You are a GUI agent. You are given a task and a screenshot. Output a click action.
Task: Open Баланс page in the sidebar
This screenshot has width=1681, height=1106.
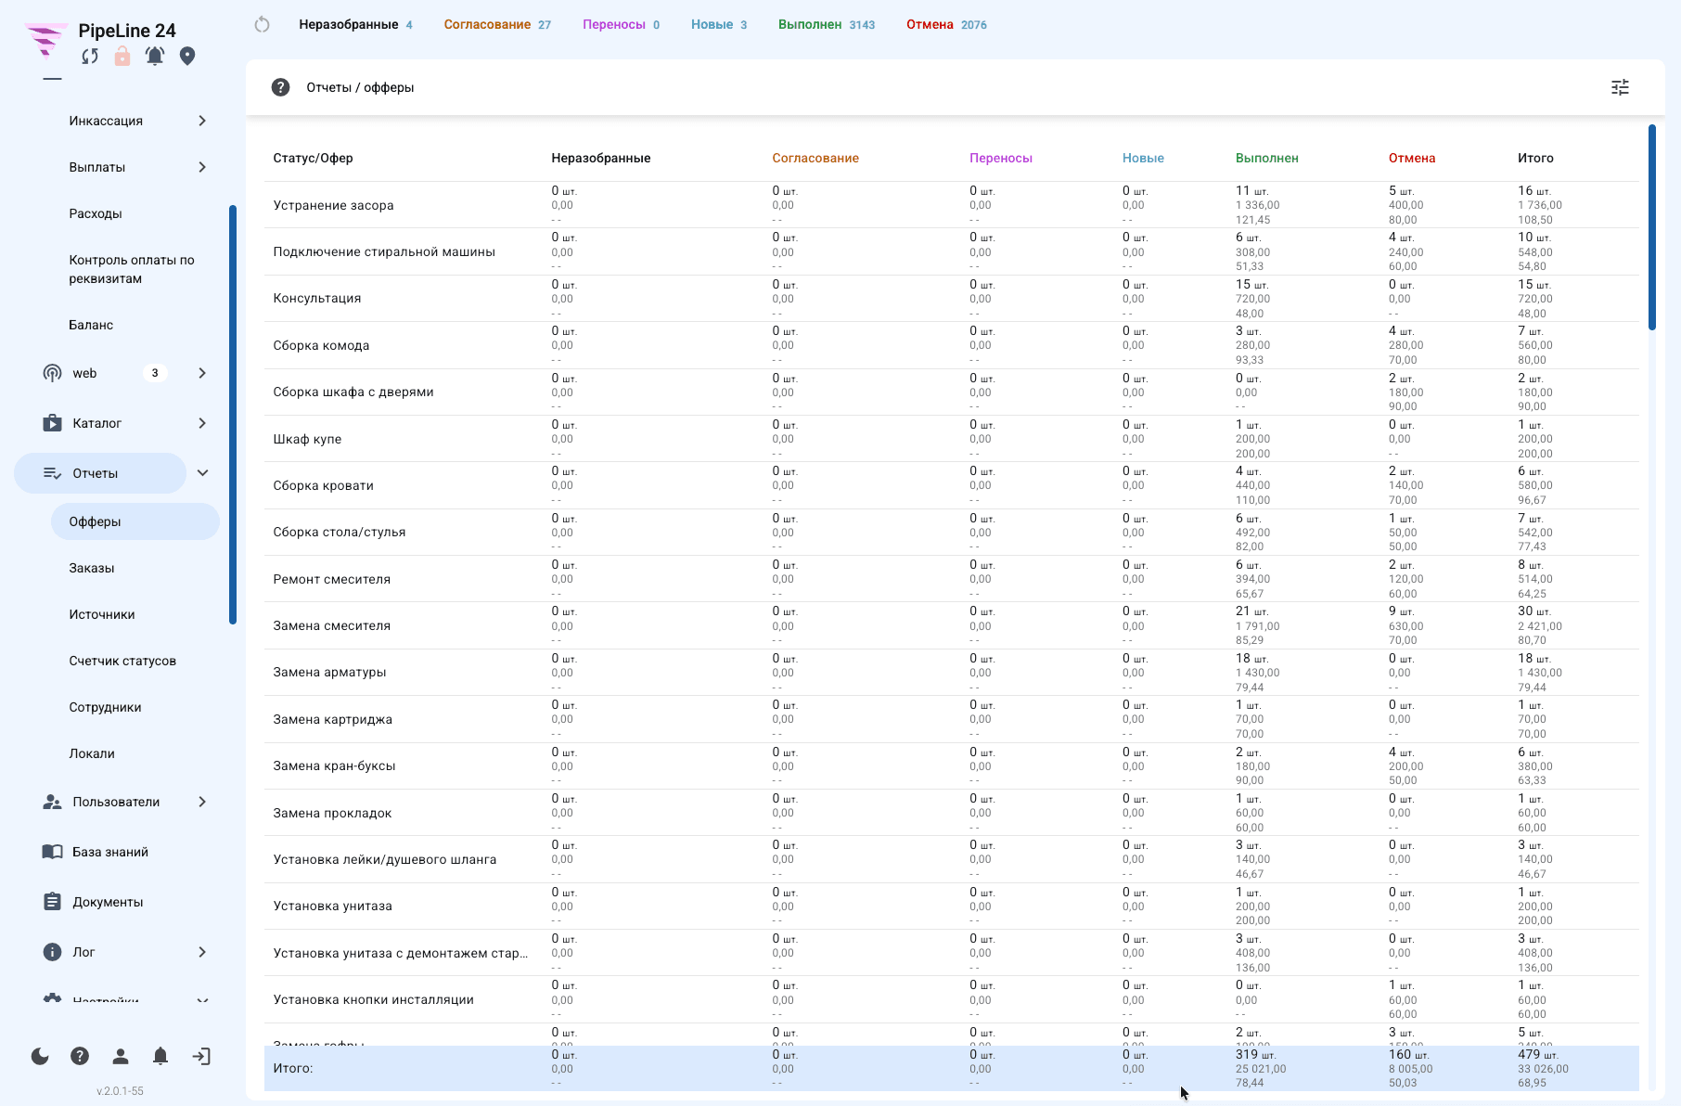tap(91, 325)
